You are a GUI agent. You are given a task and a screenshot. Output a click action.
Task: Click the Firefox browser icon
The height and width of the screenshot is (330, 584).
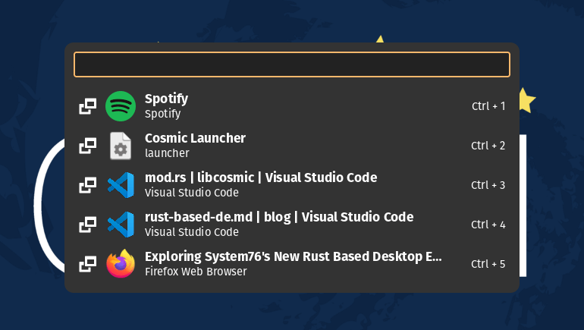coord(120,264)
